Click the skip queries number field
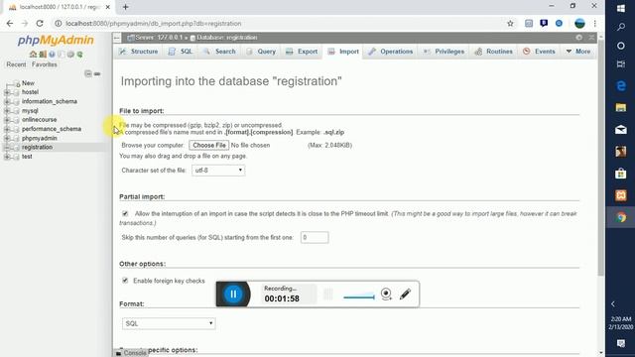Image resolution: width=635 pixels, height=357 pixels. pos(315,238)
